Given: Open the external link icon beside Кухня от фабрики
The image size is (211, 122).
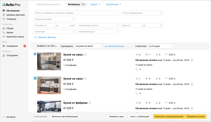Looking at the screenshot, I should (x=90, y=103).
